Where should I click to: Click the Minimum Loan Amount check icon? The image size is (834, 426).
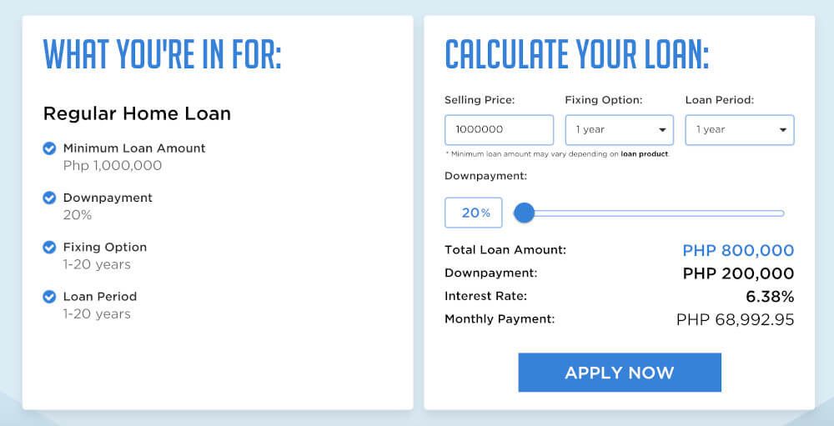tap(49, 148)
